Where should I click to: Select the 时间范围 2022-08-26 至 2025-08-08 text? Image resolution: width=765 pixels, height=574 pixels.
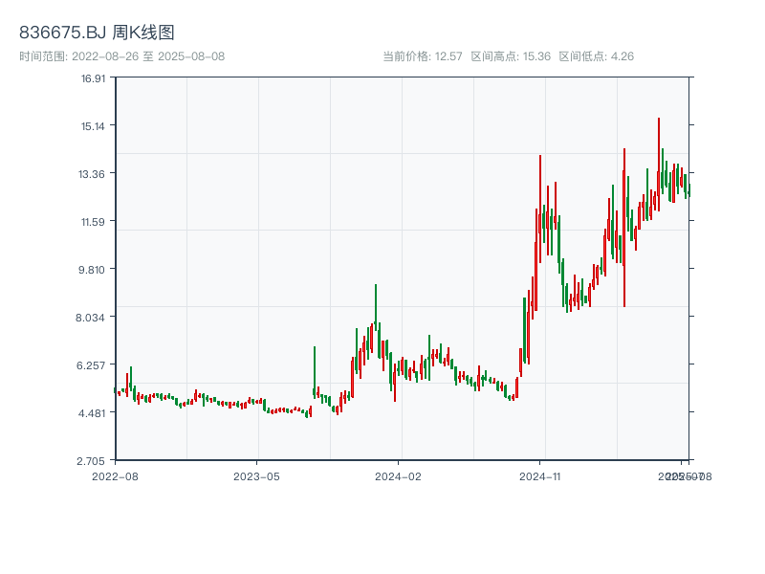click(122, 56)
